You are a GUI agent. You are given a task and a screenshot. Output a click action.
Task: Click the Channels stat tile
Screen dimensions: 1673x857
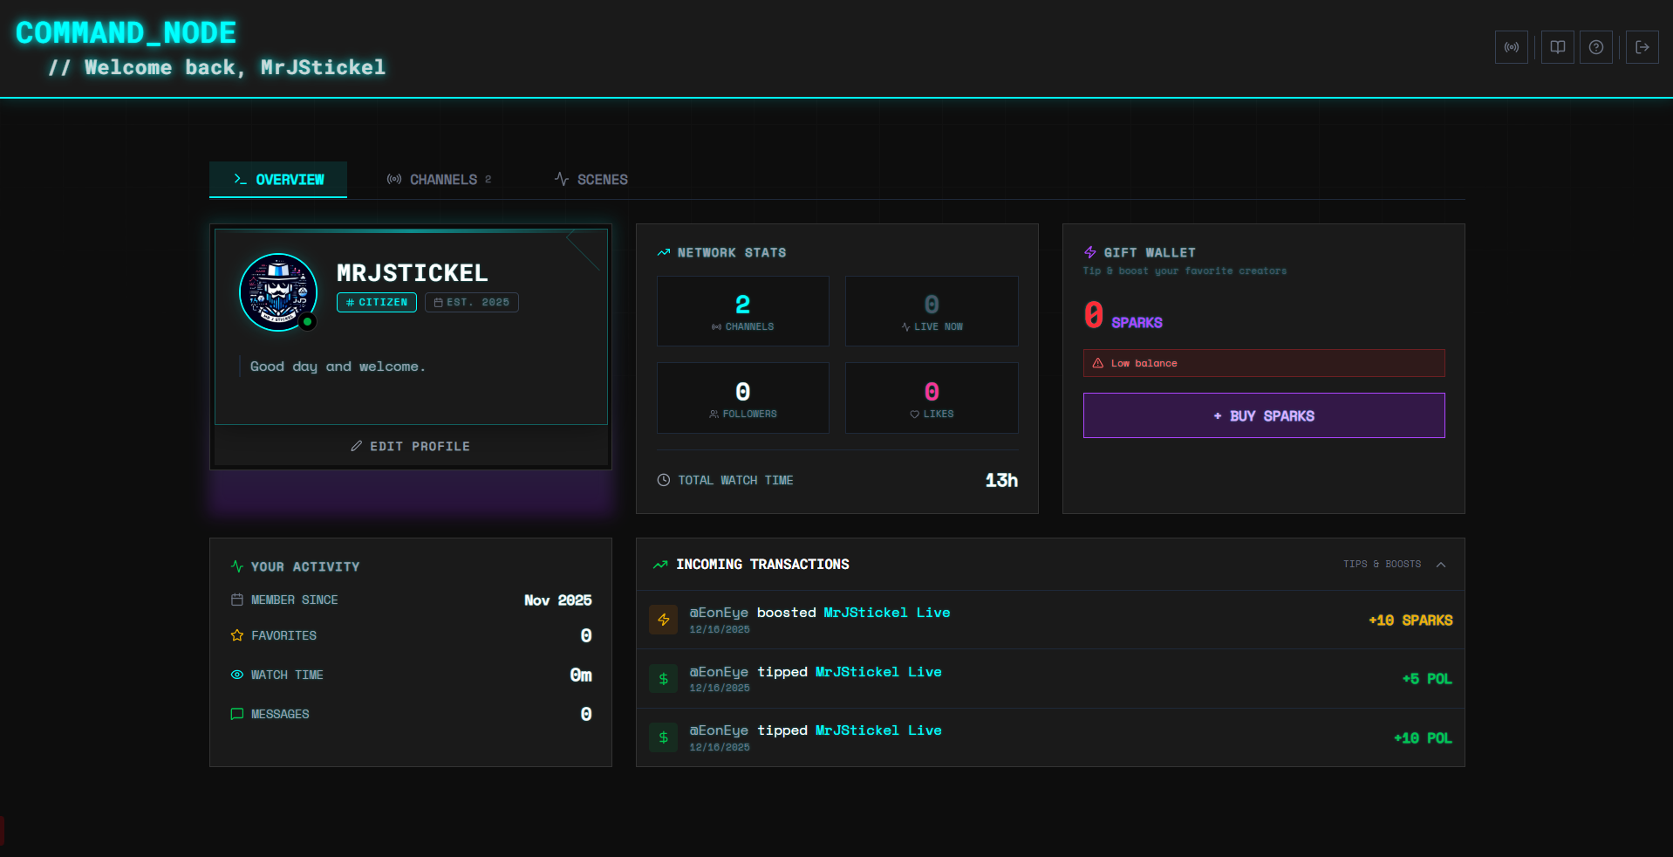point(742,312)
